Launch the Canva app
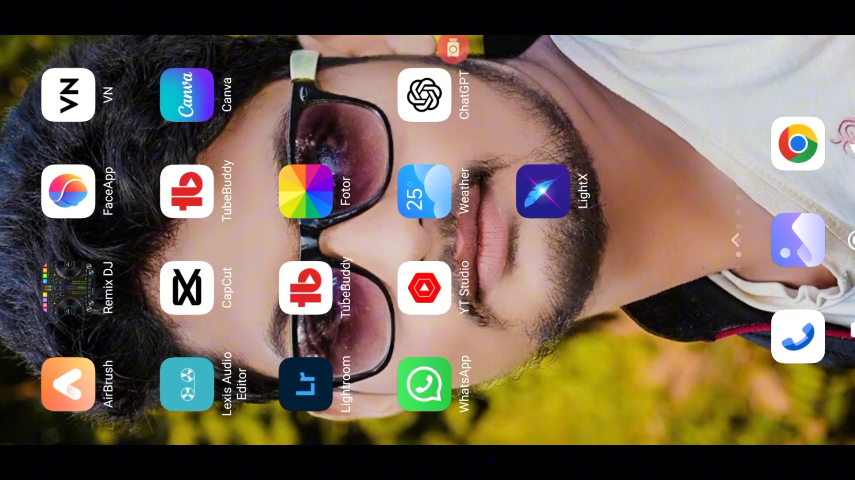This screenshot has width=855, height=480. (187, 95)
